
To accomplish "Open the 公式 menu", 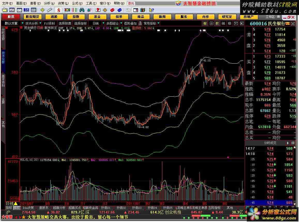I will 77,3.
